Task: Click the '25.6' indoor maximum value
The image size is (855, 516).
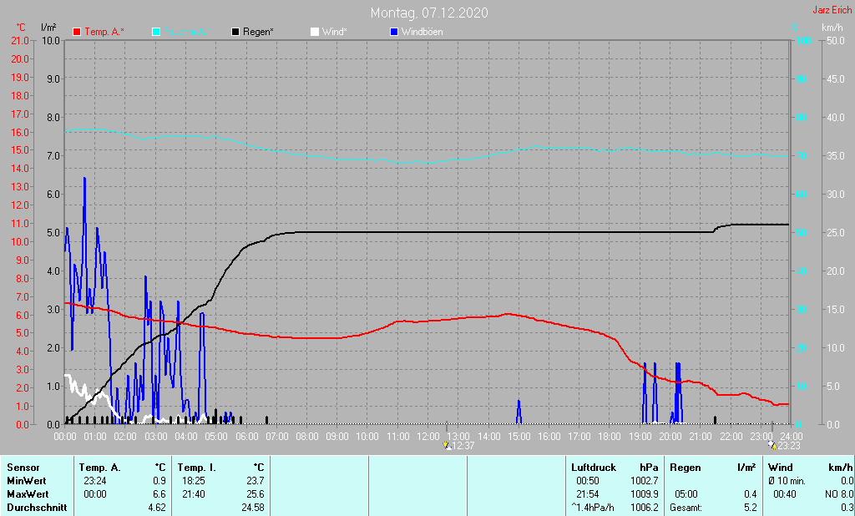Action: tap(255, 494)
